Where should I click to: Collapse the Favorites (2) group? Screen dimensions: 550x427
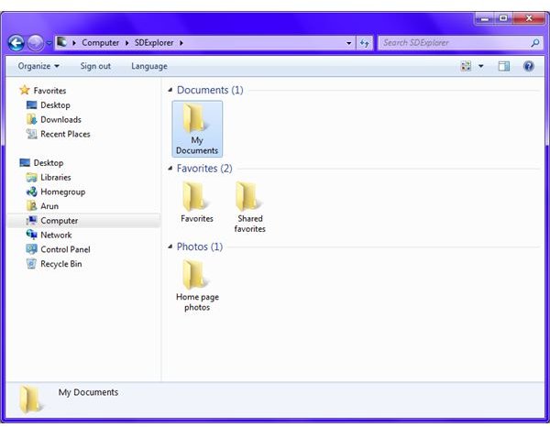(170, 169)
